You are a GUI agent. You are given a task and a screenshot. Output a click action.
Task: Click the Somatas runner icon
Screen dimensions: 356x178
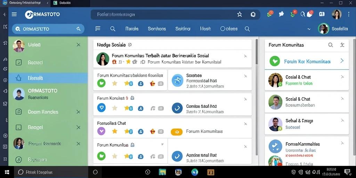pos(177,81)
